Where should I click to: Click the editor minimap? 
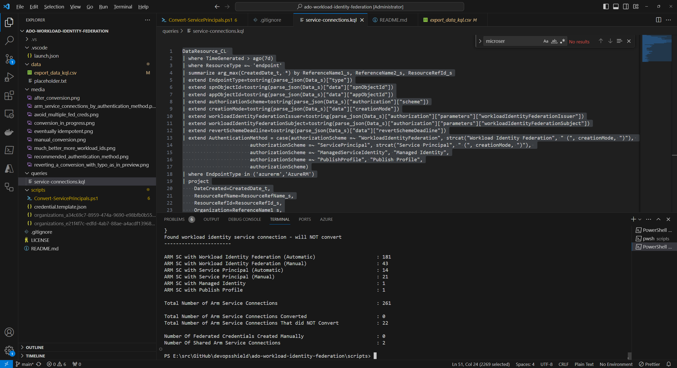pos(657,48)
